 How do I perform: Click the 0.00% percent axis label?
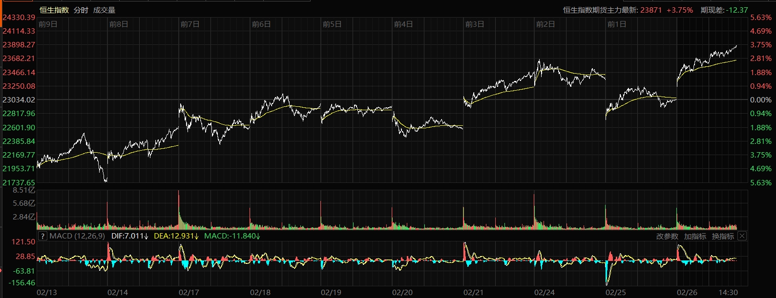tap(761, 99)
